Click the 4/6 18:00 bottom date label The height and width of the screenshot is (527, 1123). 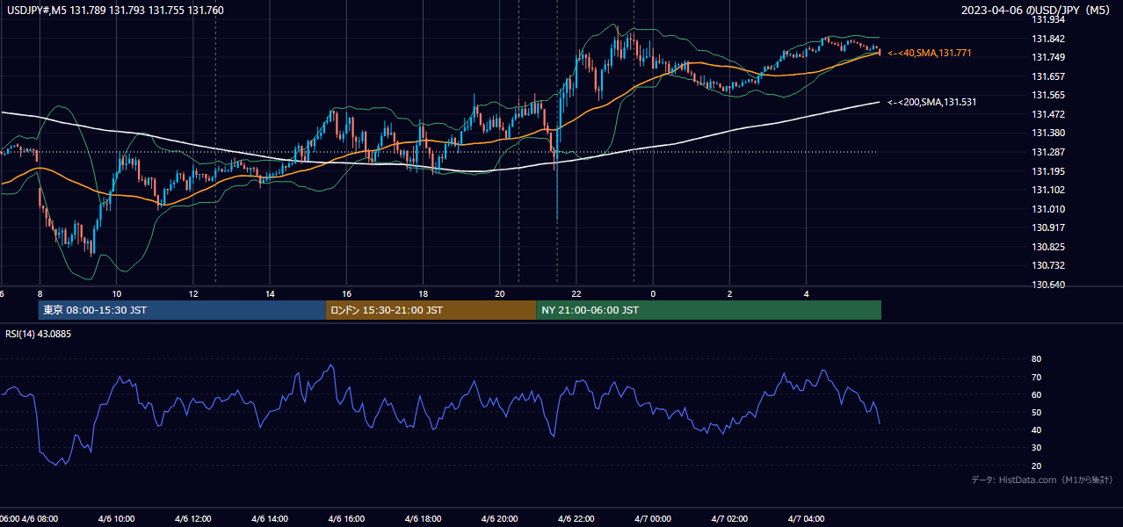click(424, 519)
